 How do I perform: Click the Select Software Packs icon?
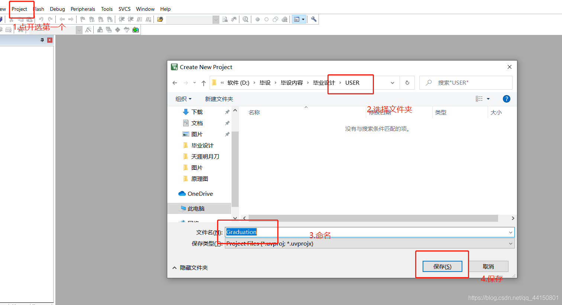(x=127, y=30)
